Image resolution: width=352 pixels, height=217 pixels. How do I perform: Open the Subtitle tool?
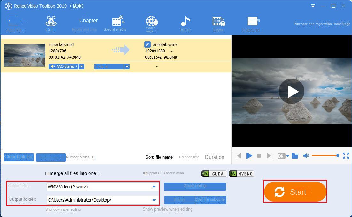click(219, 24)
